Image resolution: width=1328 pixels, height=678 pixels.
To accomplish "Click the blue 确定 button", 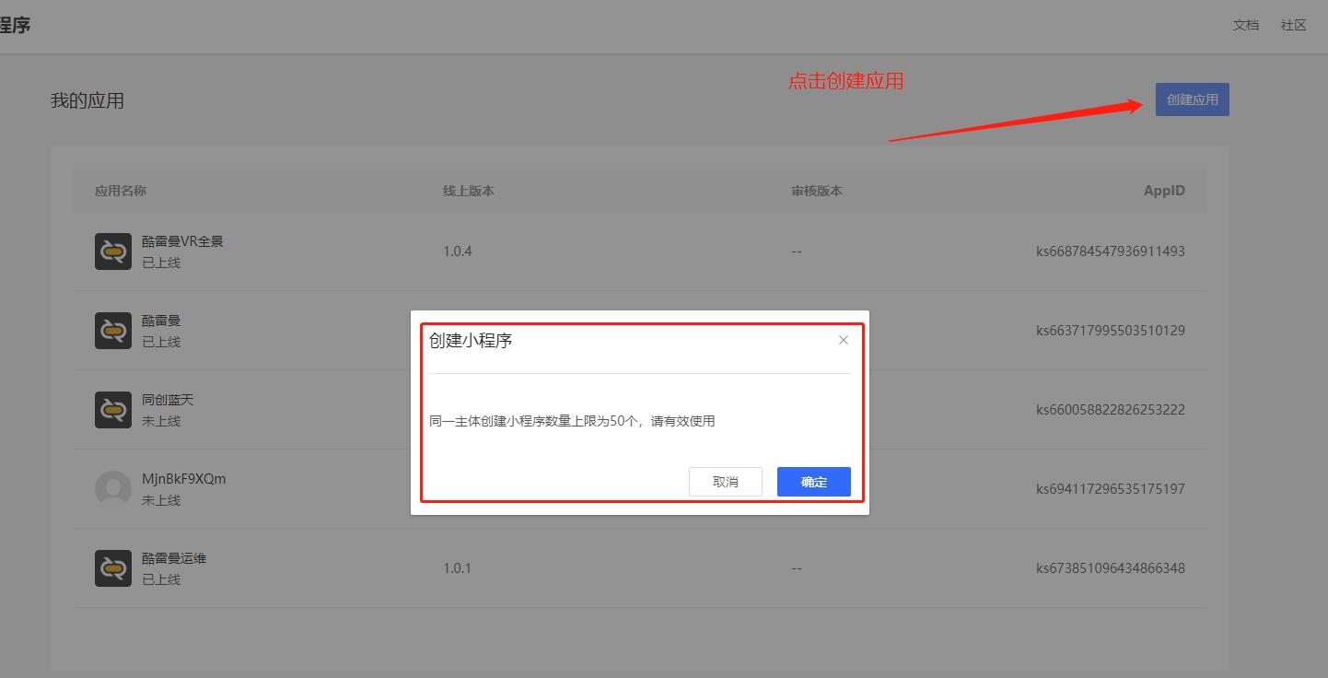I will point(813,482).
